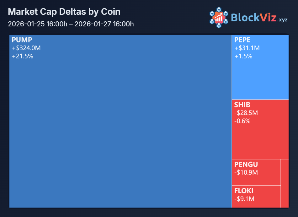298x217 pixels.
Task: Click the -$10.9M PENGU delta value
Action: 246,172
